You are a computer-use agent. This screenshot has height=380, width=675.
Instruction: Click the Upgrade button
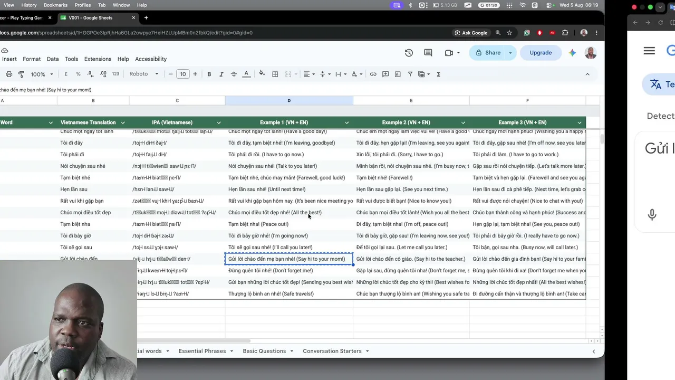[541, 53]
